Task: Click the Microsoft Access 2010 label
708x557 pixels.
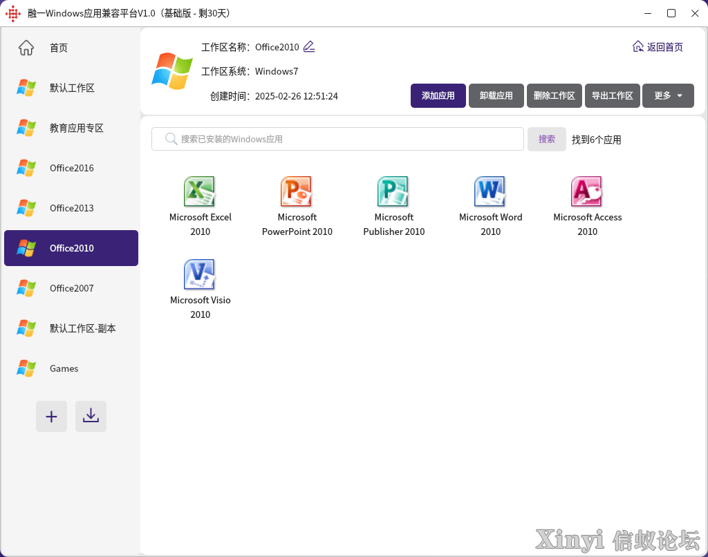Action: 588,225
